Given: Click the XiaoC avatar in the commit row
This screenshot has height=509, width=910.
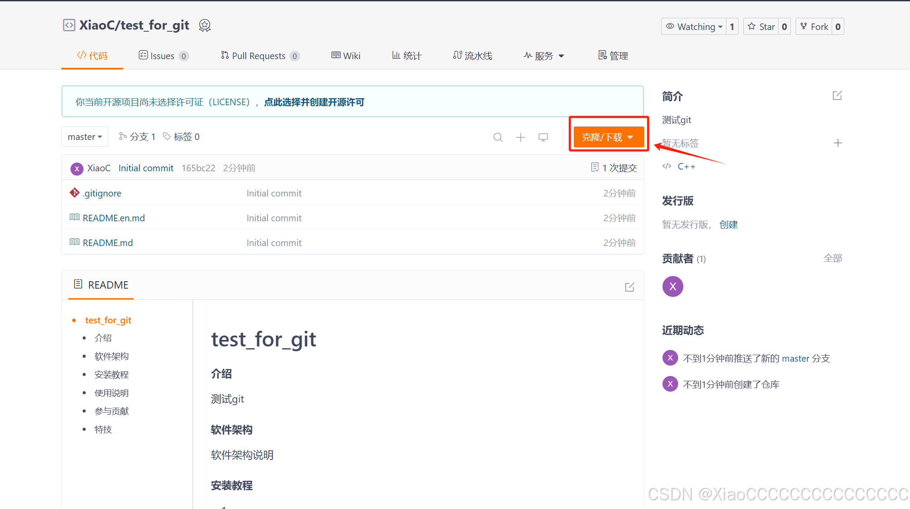Looking at the screenshot, I should point(77,169).
